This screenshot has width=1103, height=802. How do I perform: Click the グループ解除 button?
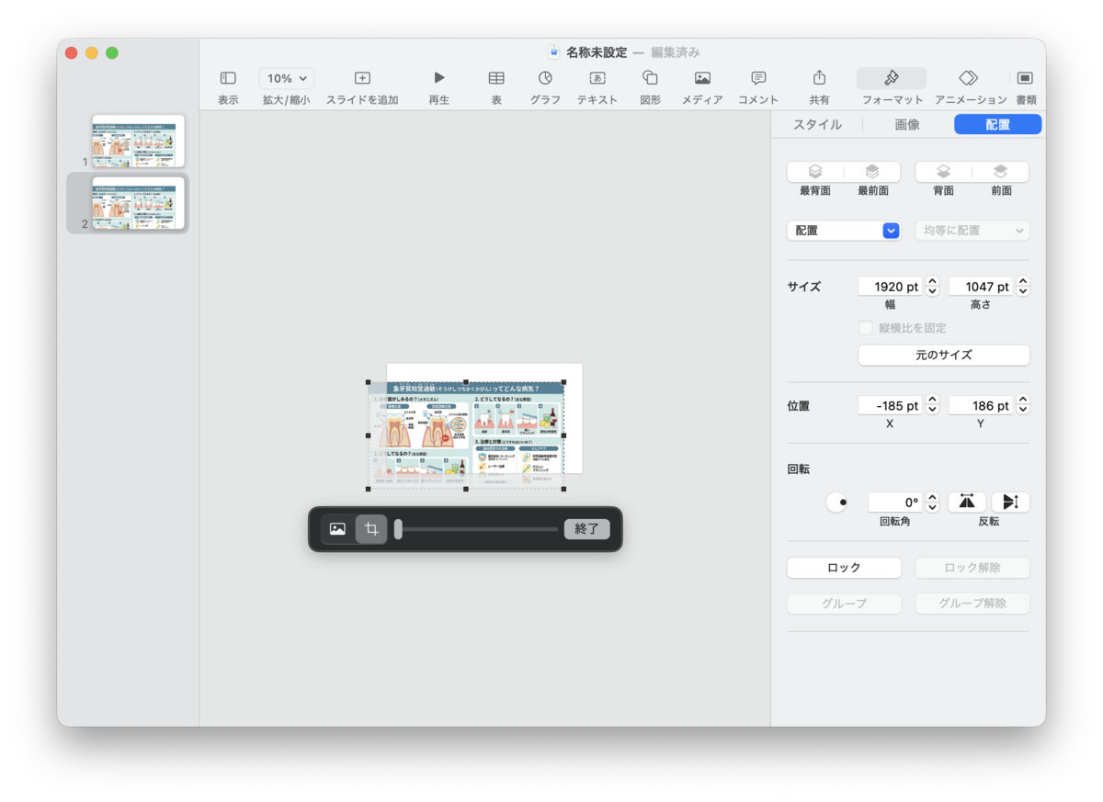(x=972, y=604)
